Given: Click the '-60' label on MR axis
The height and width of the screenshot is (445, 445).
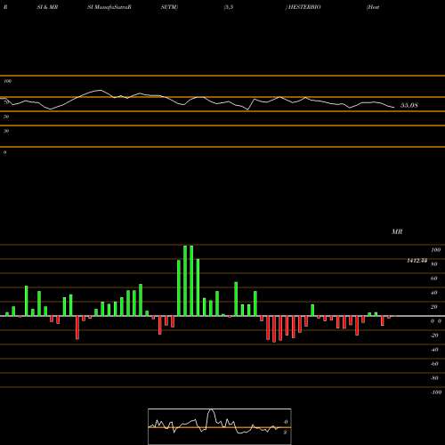Looking at the screenshot, I should click(434, 364).
